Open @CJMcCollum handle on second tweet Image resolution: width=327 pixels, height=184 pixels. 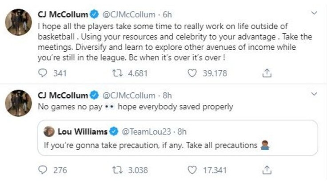click(x=129, y=96)
